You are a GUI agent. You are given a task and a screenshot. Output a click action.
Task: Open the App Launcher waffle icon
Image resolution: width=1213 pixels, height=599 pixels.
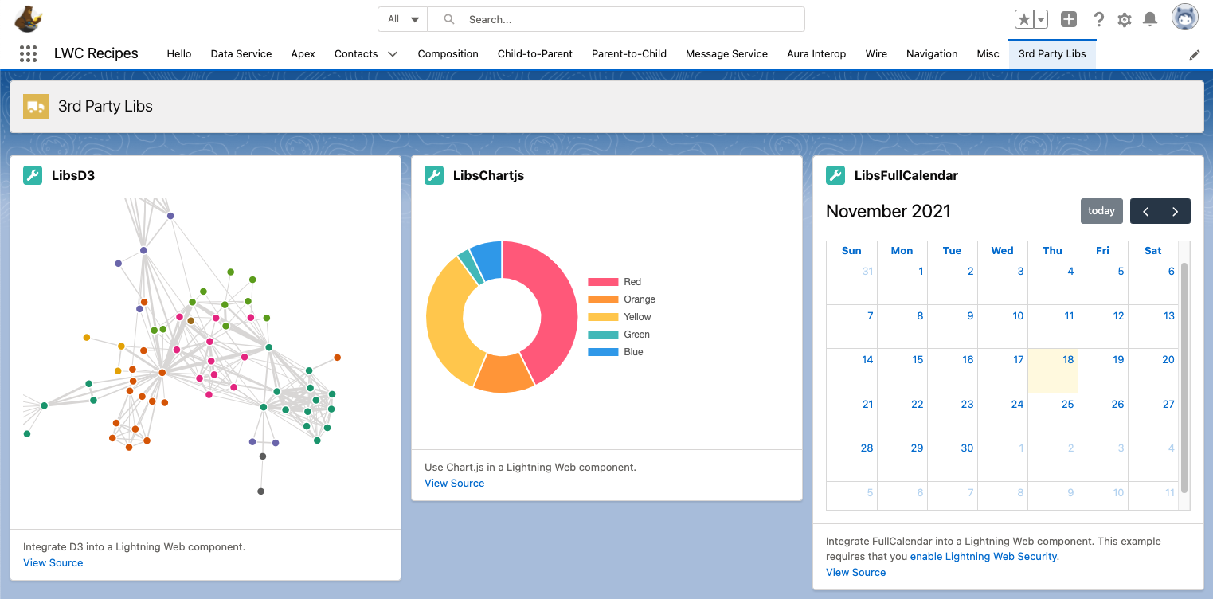(28, 53)
